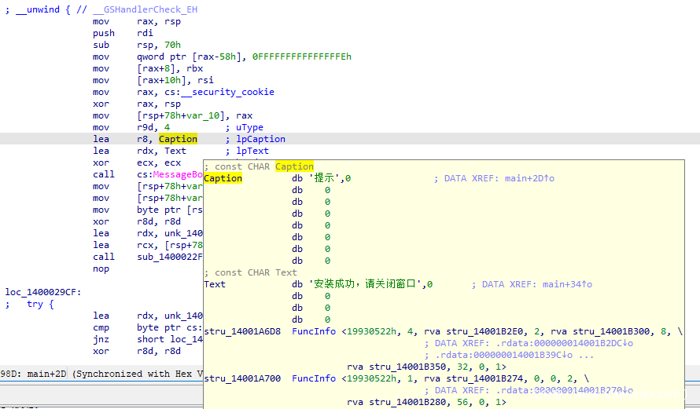Click the Text operand in lea rdx line
The height and width of the screenshot is (409, 700).
tap(175, 151)
